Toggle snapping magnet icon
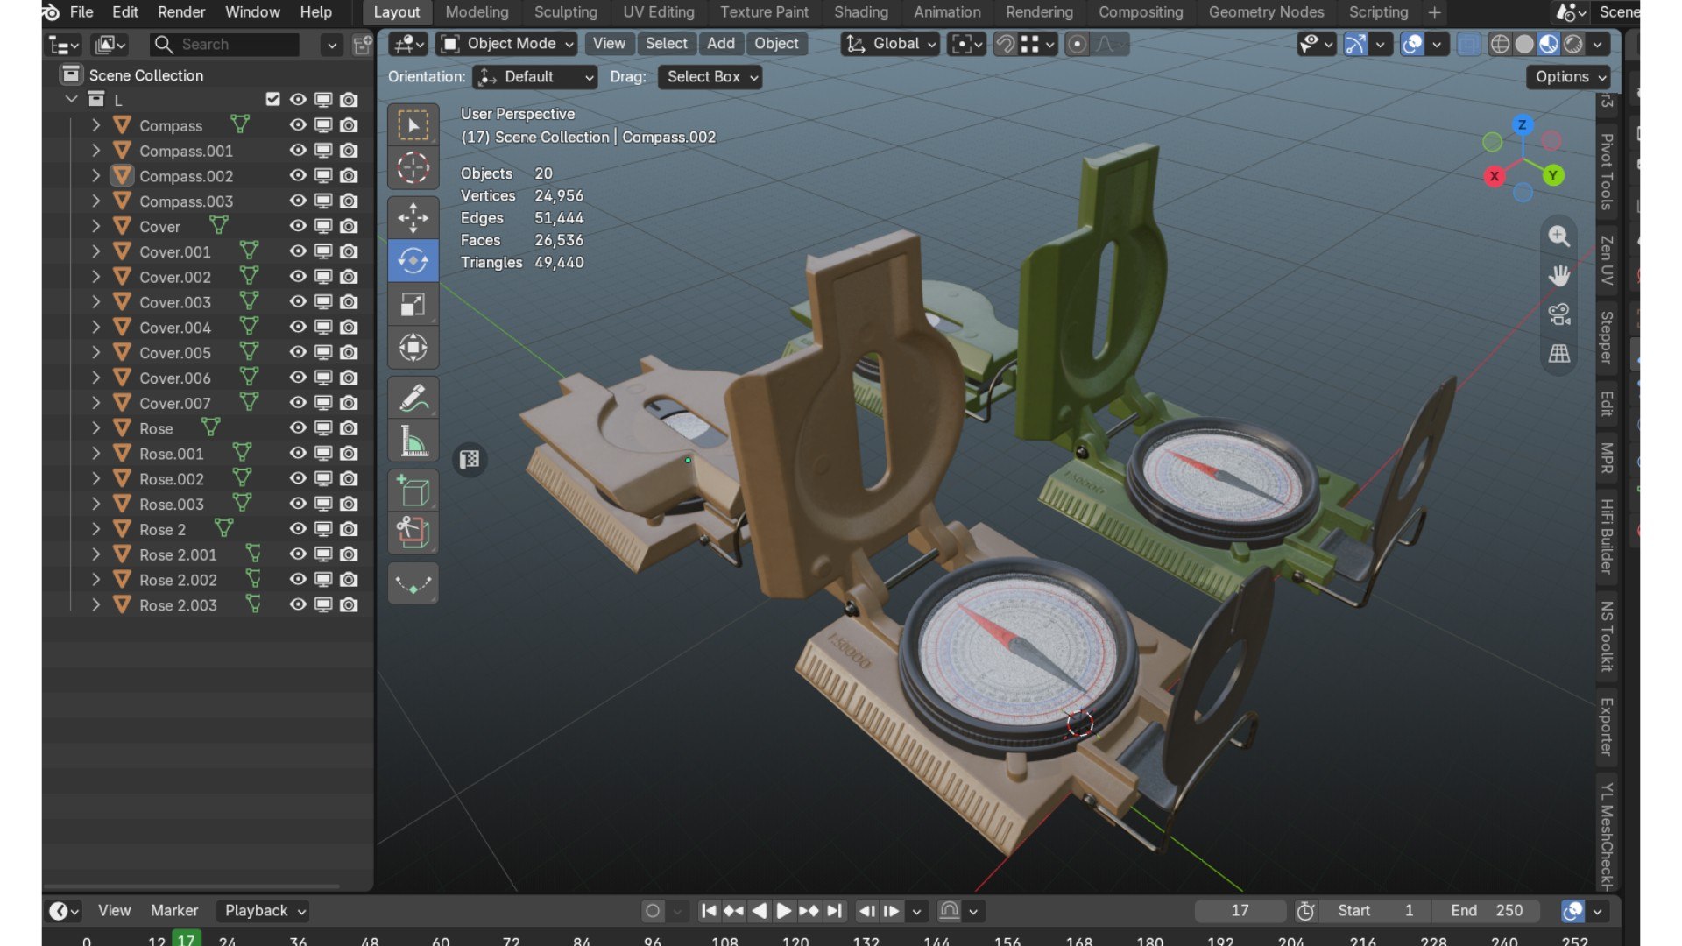1682x946 pixels. pyautogui.click(x=1006, y=44)
